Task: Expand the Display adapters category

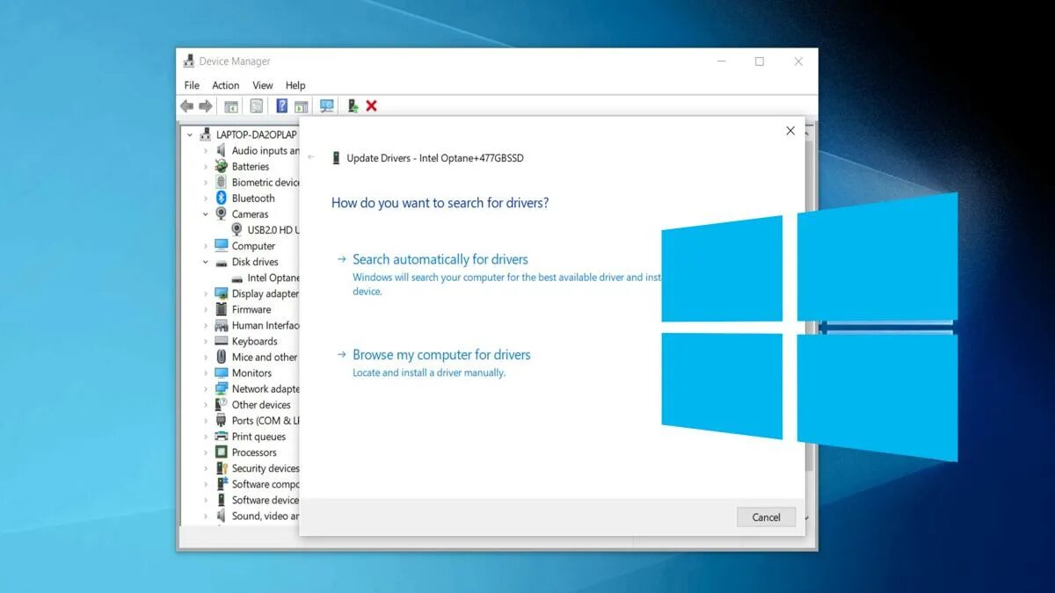Action: point(206,293)
